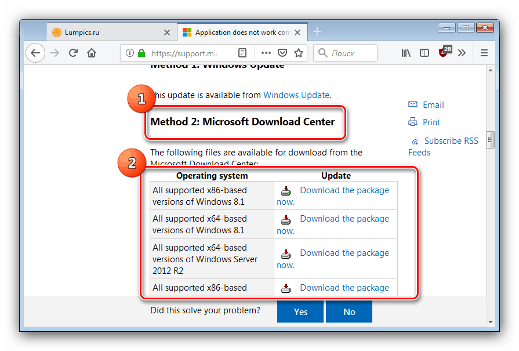This screenshot has width=519, height=351.
Task: Click the Operating system column header
Action: click(212, 175)
